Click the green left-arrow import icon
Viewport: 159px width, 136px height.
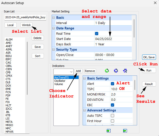[x=125, y=131]
